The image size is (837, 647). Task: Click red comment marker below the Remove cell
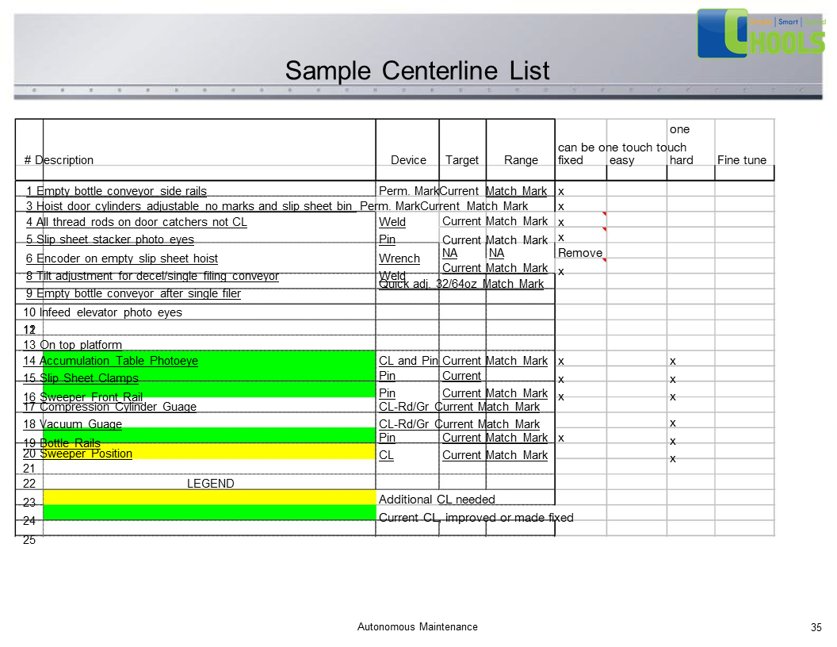604,260
